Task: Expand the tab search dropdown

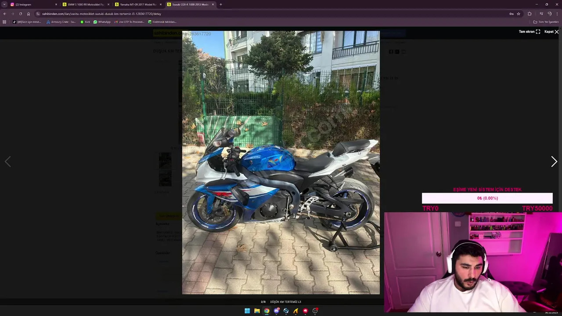Action: coord(4,4)
